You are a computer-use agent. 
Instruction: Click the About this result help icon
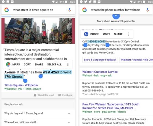35,95
